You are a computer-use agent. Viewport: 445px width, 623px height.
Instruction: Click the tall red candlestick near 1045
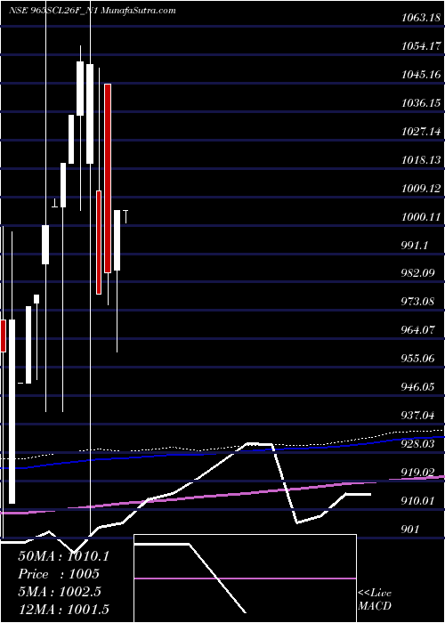pyautogui.click(x=108, y=178)
